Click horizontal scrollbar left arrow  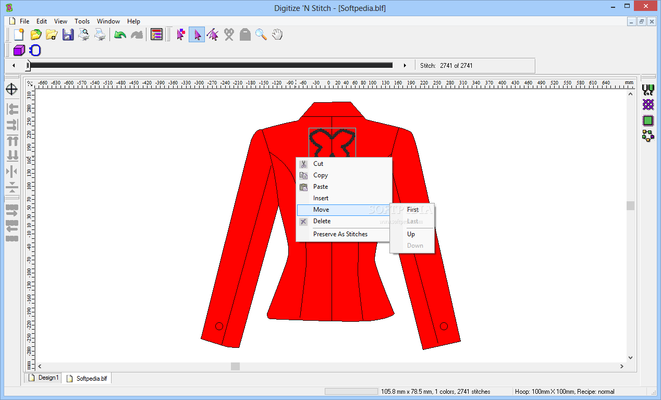(40, 367)
